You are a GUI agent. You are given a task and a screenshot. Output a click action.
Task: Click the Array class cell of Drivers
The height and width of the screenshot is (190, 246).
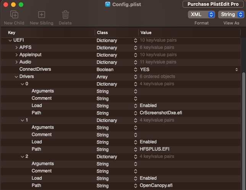coord(102,77)
